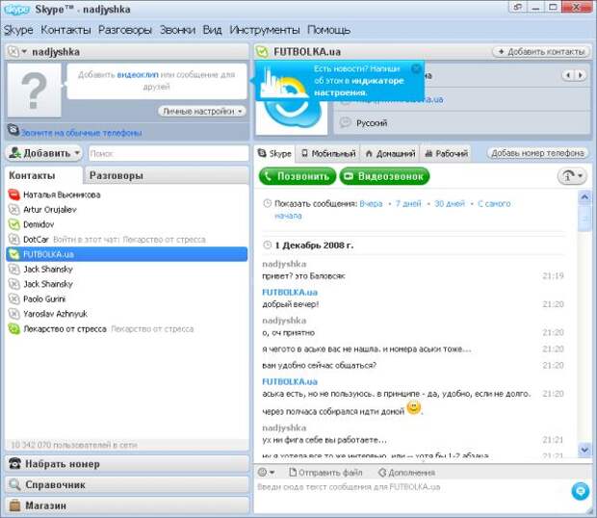Open the Личные настройки dropdown
The image size is (597, 518).
pos(202,111)
